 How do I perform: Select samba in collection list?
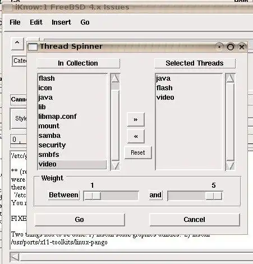tap(72, 136)
